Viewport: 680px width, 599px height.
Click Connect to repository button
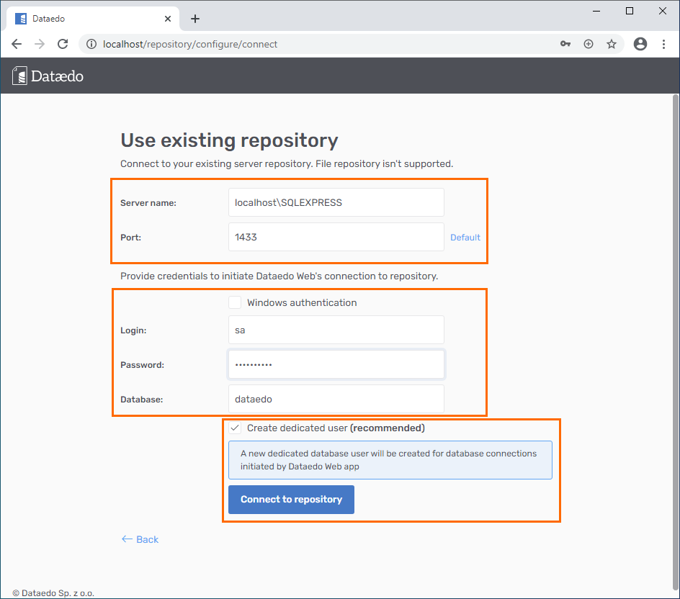tap(291, 499)
